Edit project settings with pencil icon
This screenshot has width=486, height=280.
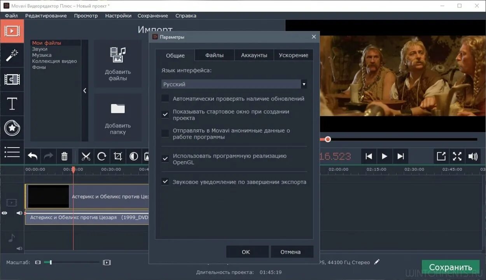coord(377,262)
